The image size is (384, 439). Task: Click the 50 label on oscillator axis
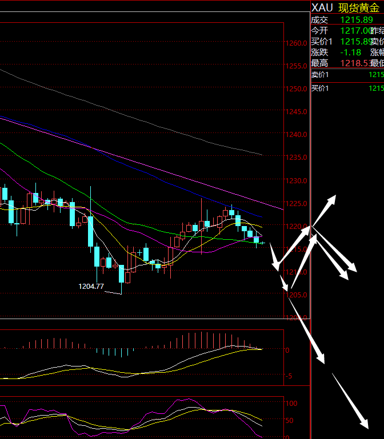(290, 421)
